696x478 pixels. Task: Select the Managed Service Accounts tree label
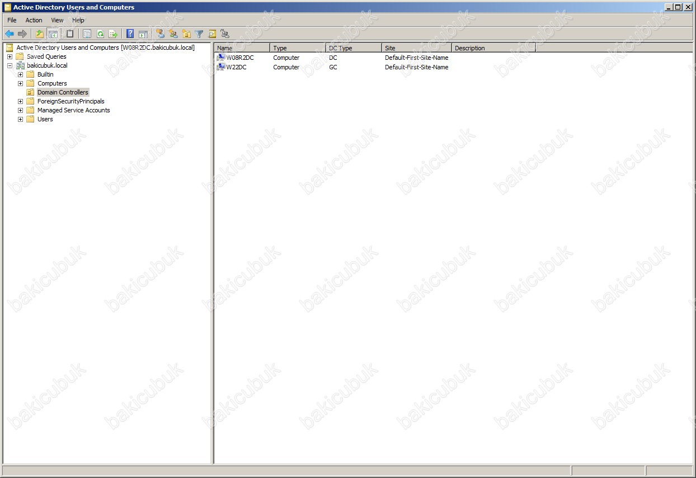[x=74, y=110]
